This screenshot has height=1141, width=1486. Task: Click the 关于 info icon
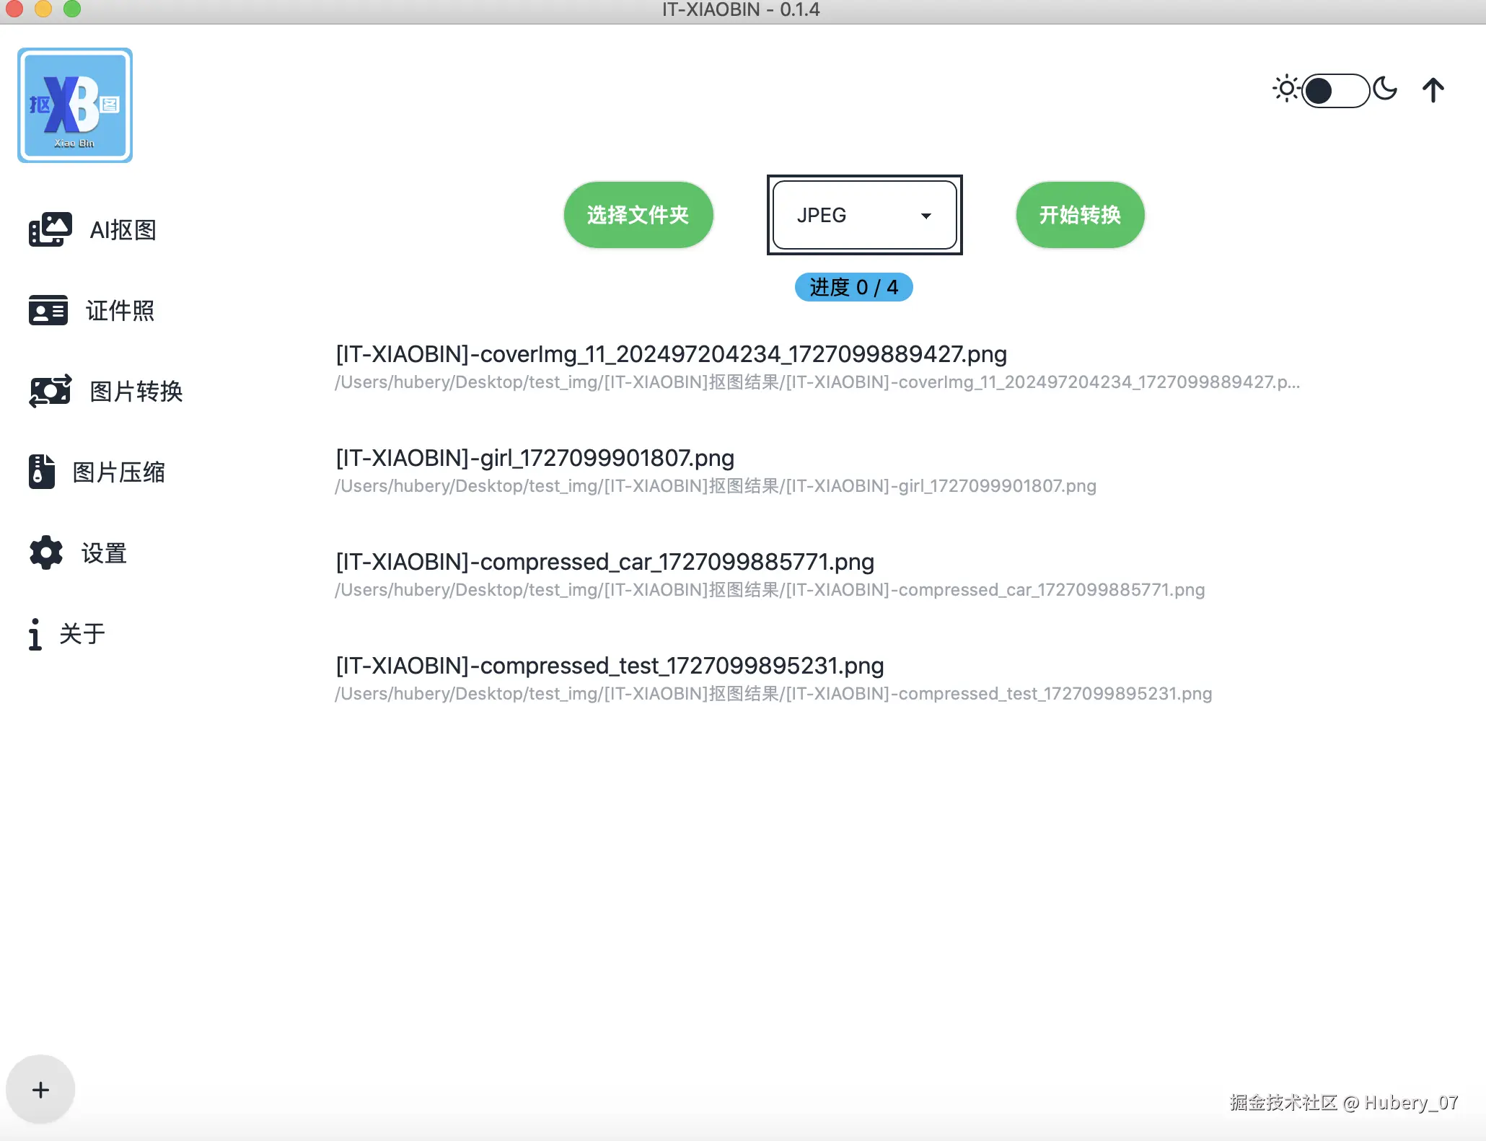[35, 635]
